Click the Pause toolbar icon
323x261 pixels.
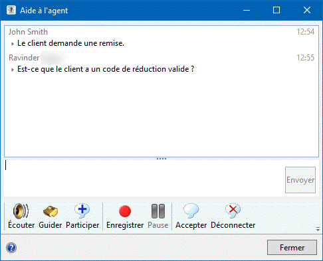(x=158, y=211)
